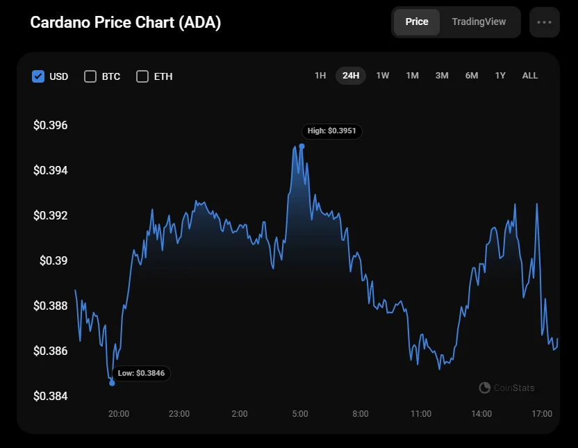Select the 24H time range
The width and height of the screenshot is (578, 448).
(351, 76)
